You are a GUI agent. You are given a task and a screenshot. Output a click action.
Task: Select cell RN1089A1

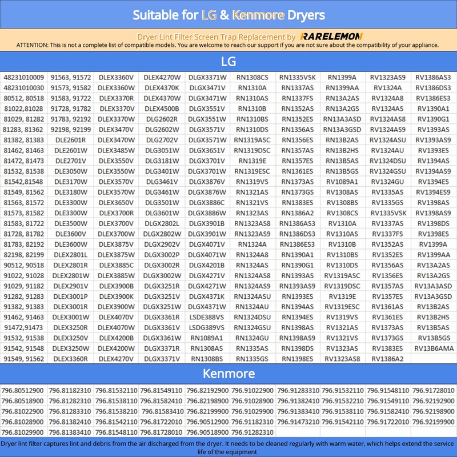(x=207, y=338)
